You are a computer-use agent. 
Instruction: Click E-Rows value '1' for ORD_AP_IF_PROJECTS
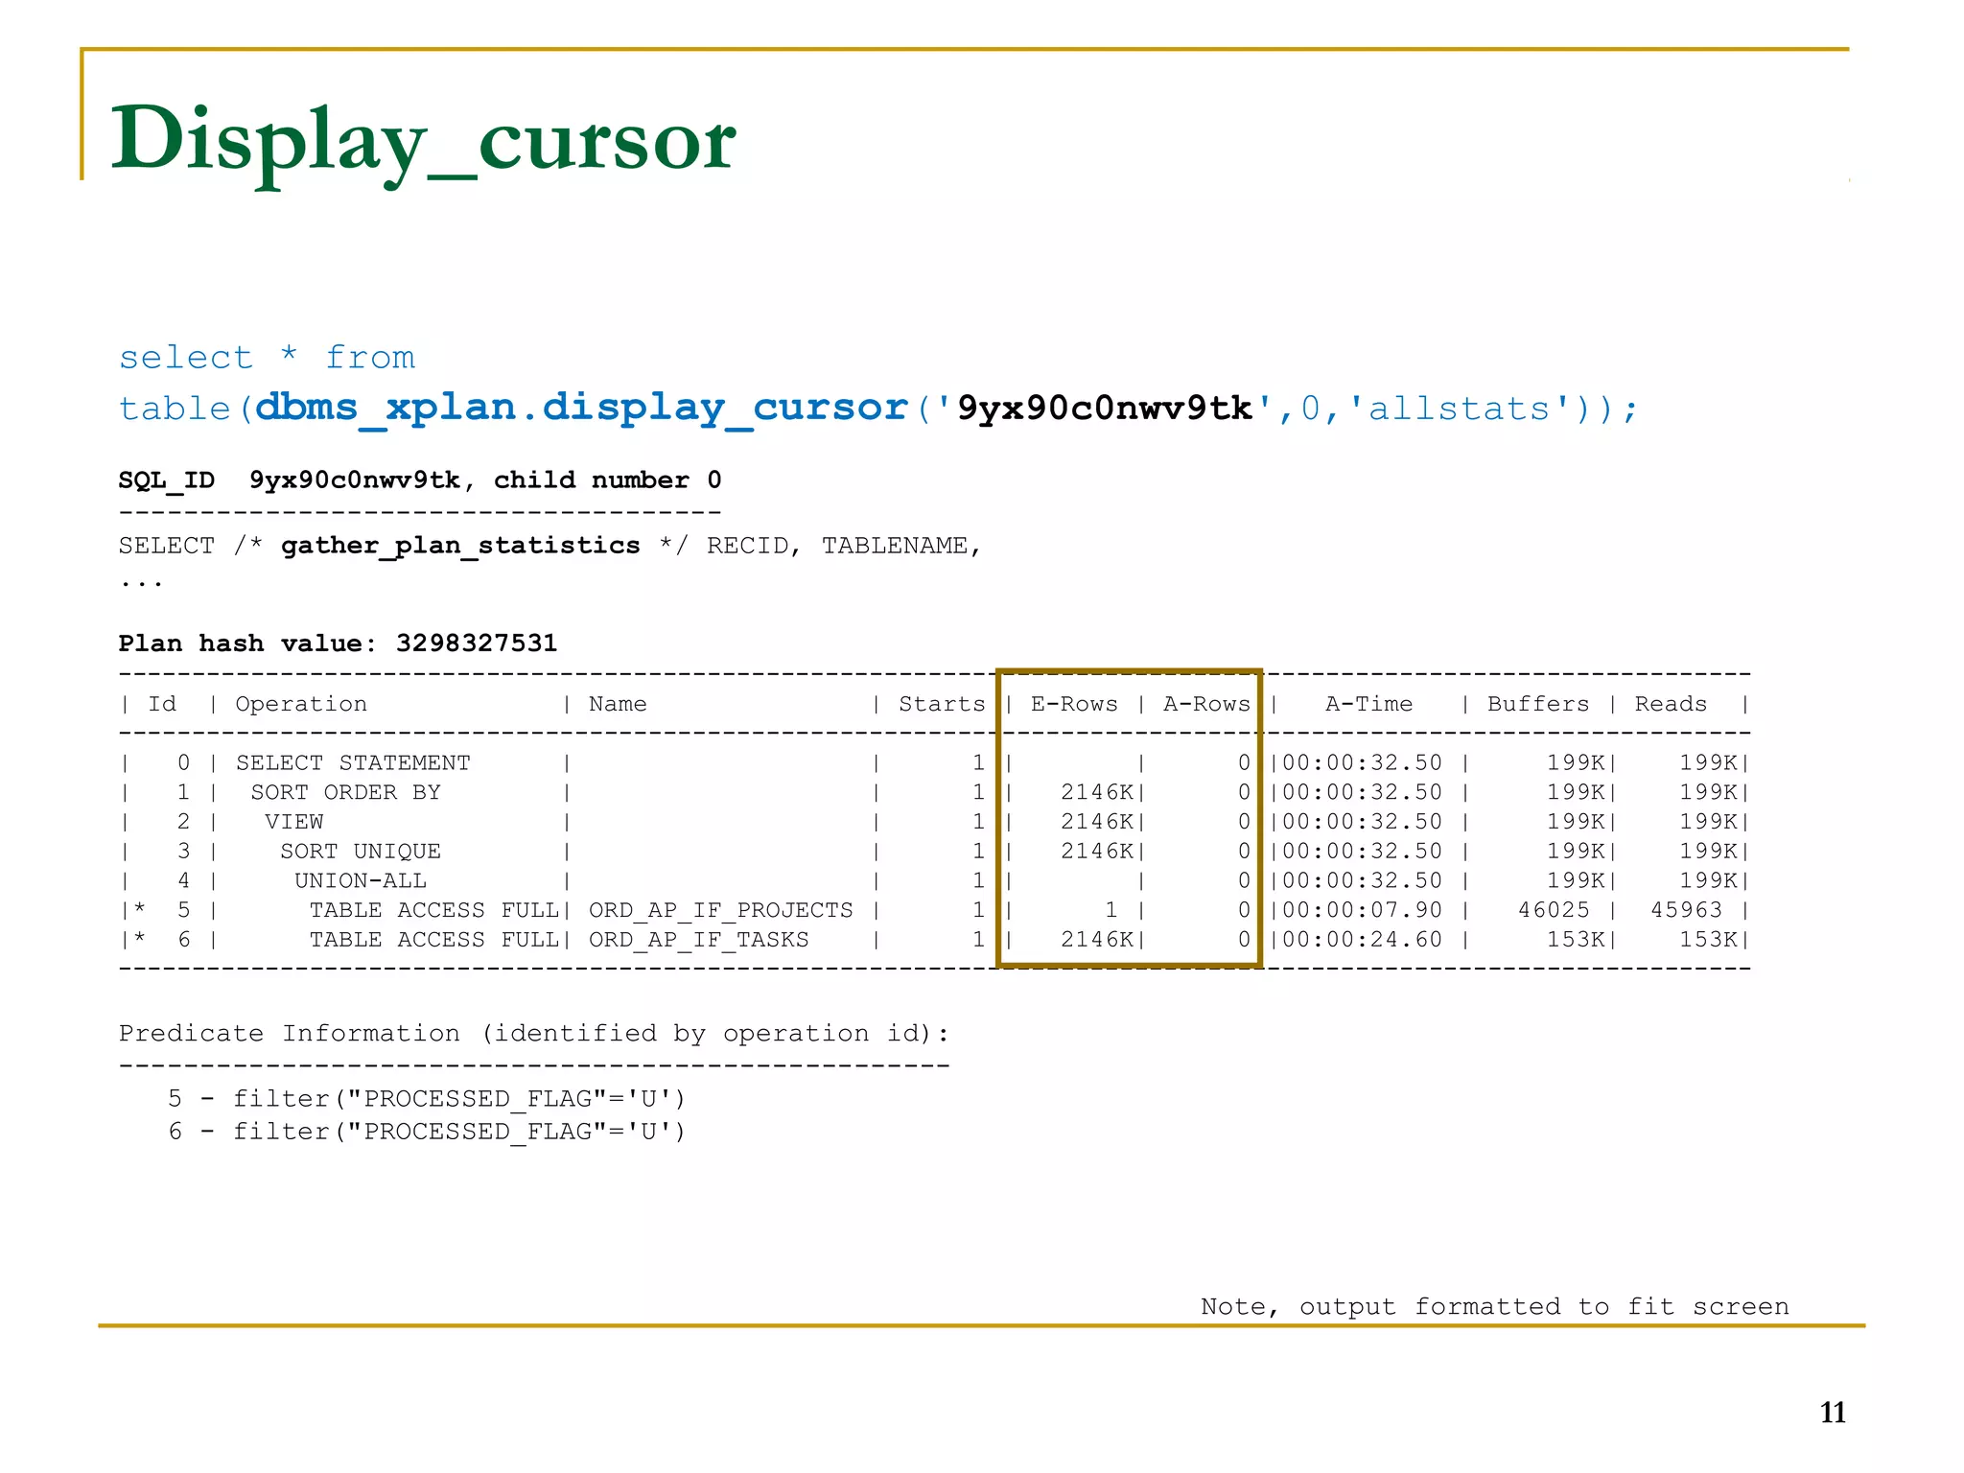click(1111, 911)
